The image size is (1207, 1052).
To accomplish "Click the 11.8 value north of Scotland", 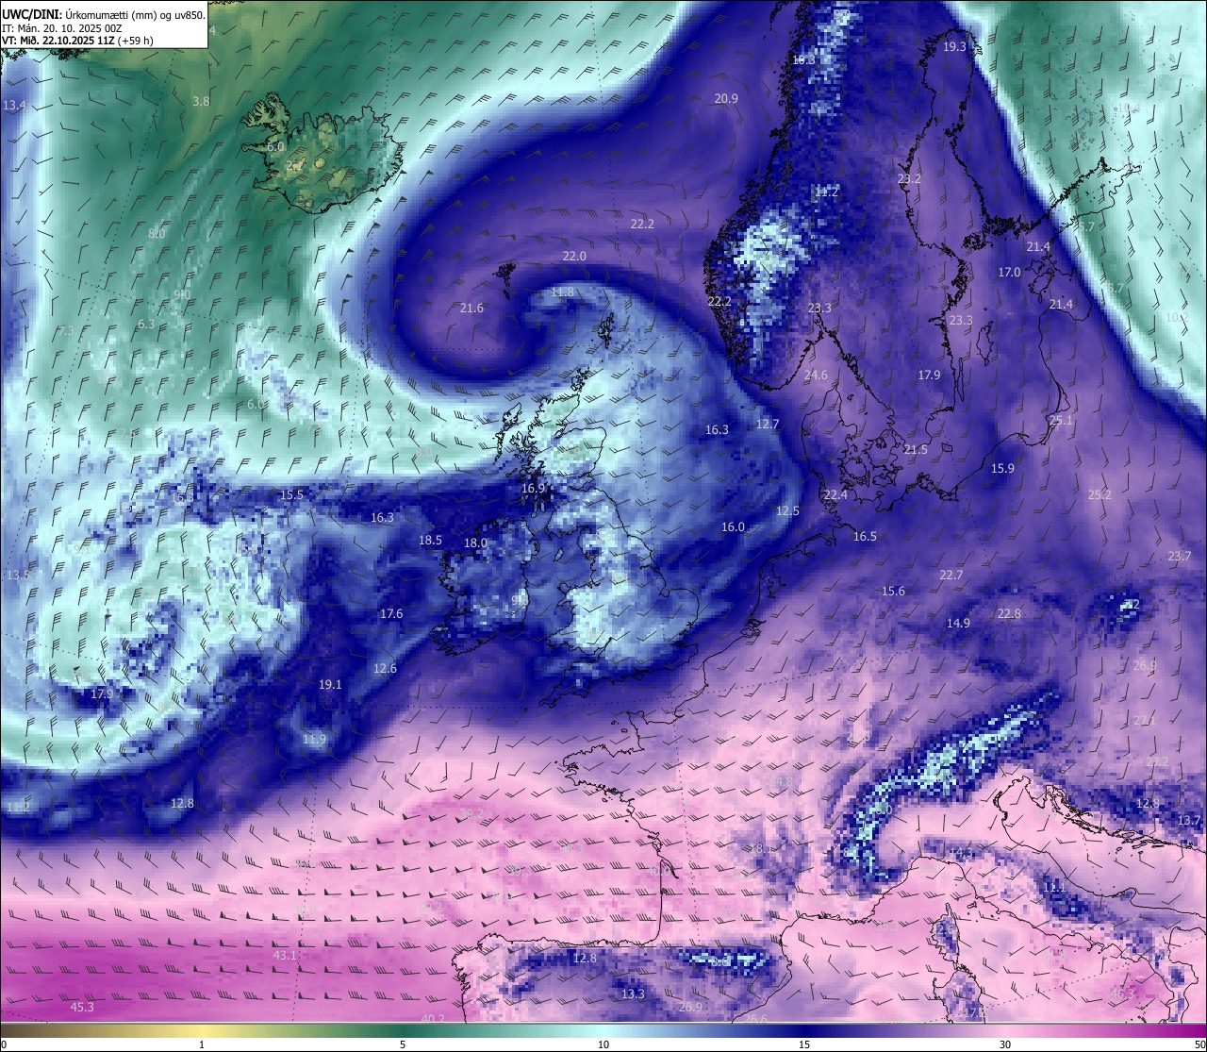I will click(x=562, y=292).
